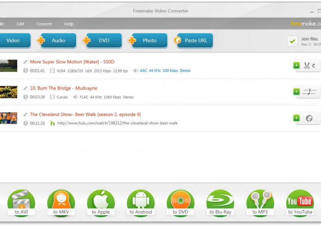This screenshot has height=226, width=321.
Task: Click the Add Video button
Action: coord(15,41)
